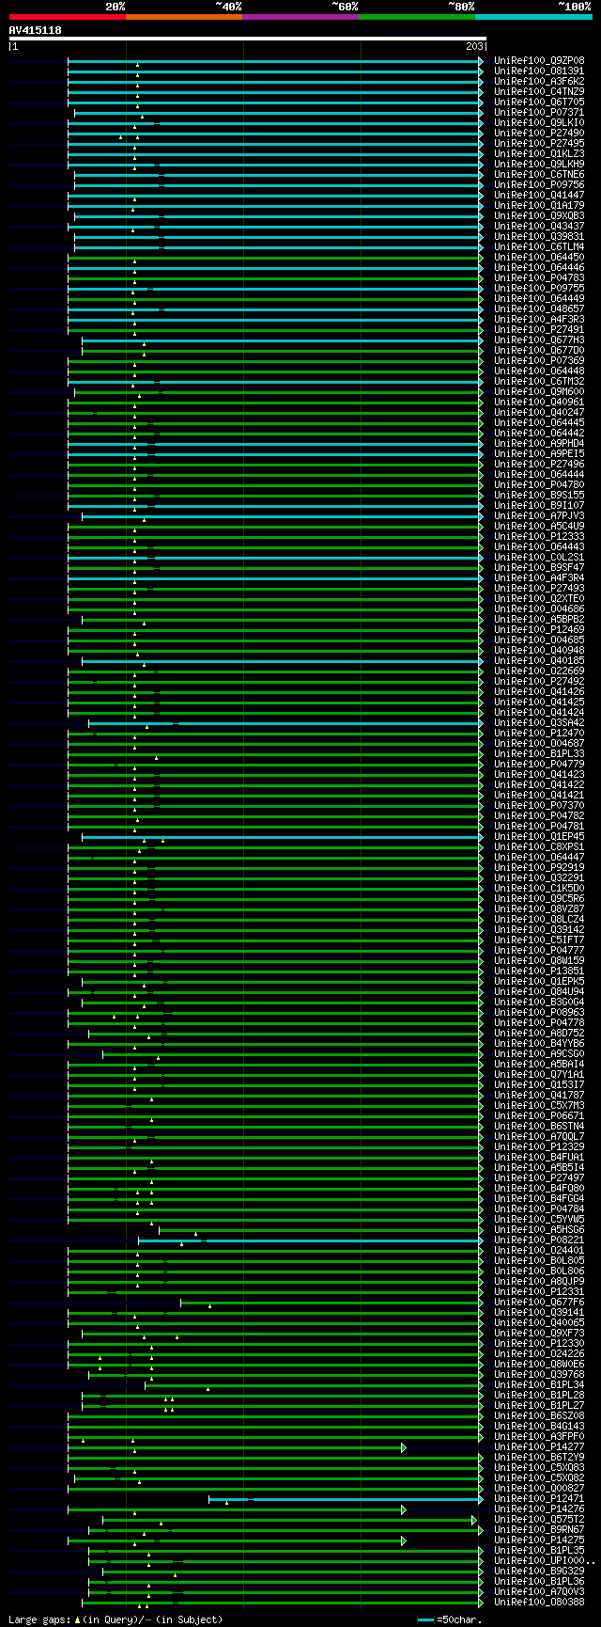Click label UniRef100_Q1EP45
Screen dimensions: 601x1627
(x=539, y=836)
